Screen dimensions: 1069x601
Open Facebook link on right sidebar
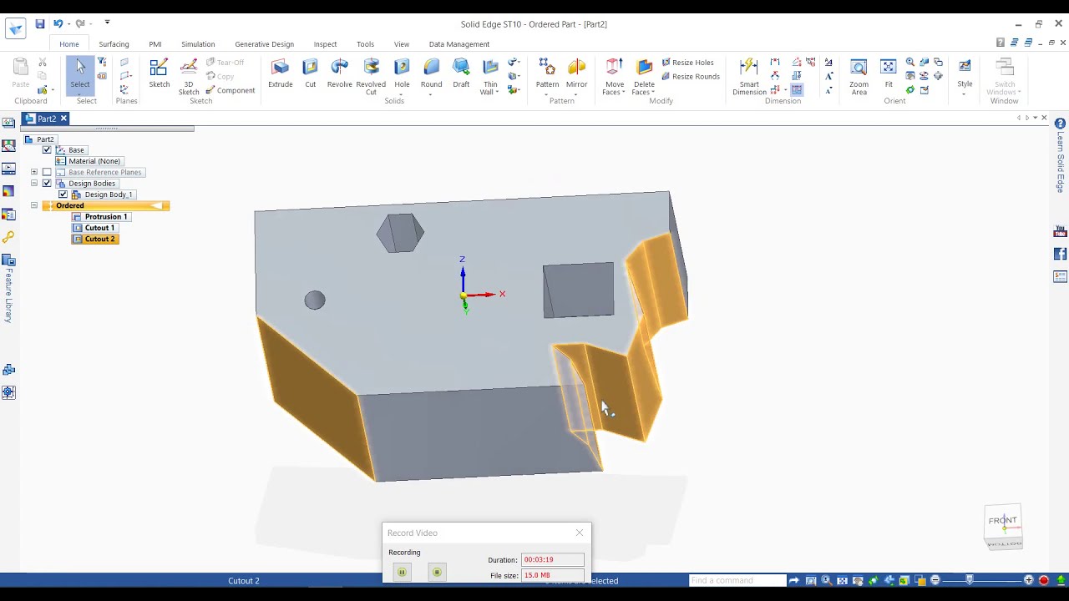coord(1061,254)
